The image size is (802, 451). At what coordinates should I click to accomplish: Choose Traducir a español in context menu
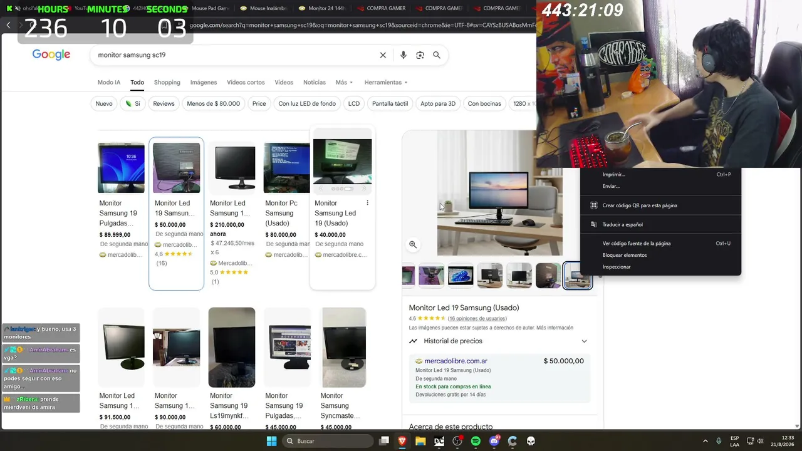click(x=660, y=224)
